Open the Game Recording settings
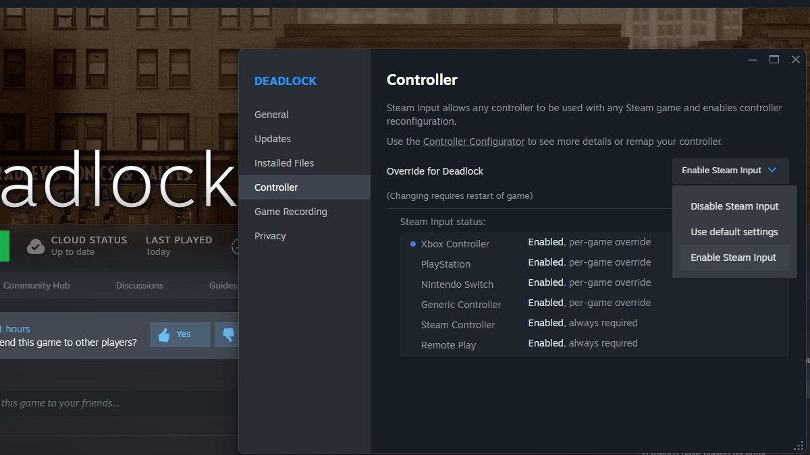Image resolution: width=810 pixels, height=455 pixels. tap(290, 212)
